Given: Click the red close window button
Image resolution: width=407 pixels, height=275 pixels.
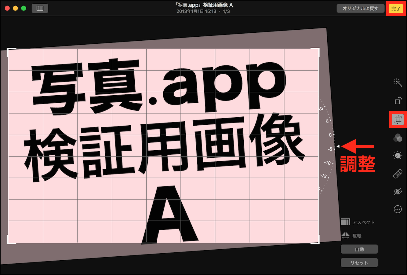Looking at the screenshot, I should point(8,8).
